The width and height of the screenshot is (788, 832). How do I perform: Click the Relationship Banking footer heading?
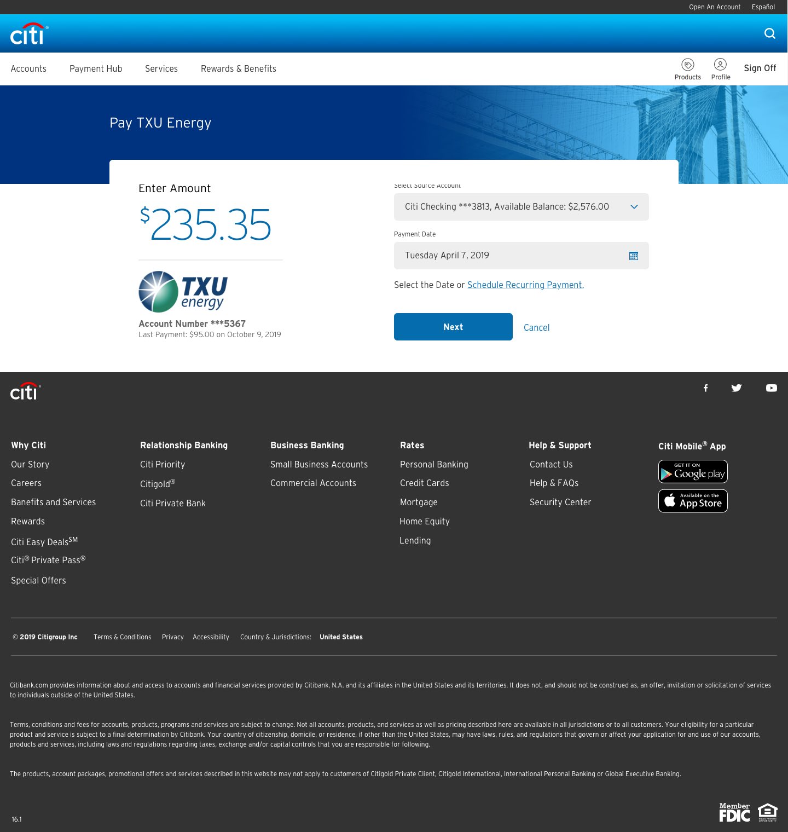(x=184, y=446)
